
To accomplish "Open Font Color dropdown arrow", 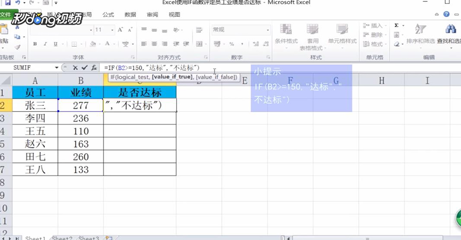I will click(114, 44).
